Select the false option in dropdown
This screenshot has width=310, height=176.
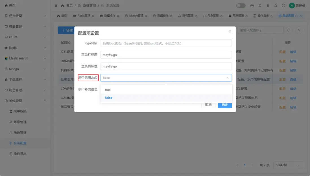pyautogui.click(x=166, y=98)
